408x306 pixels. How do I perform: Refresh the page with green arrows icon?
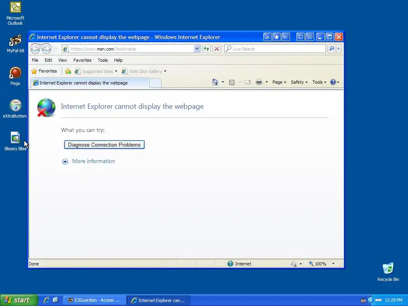206,49
